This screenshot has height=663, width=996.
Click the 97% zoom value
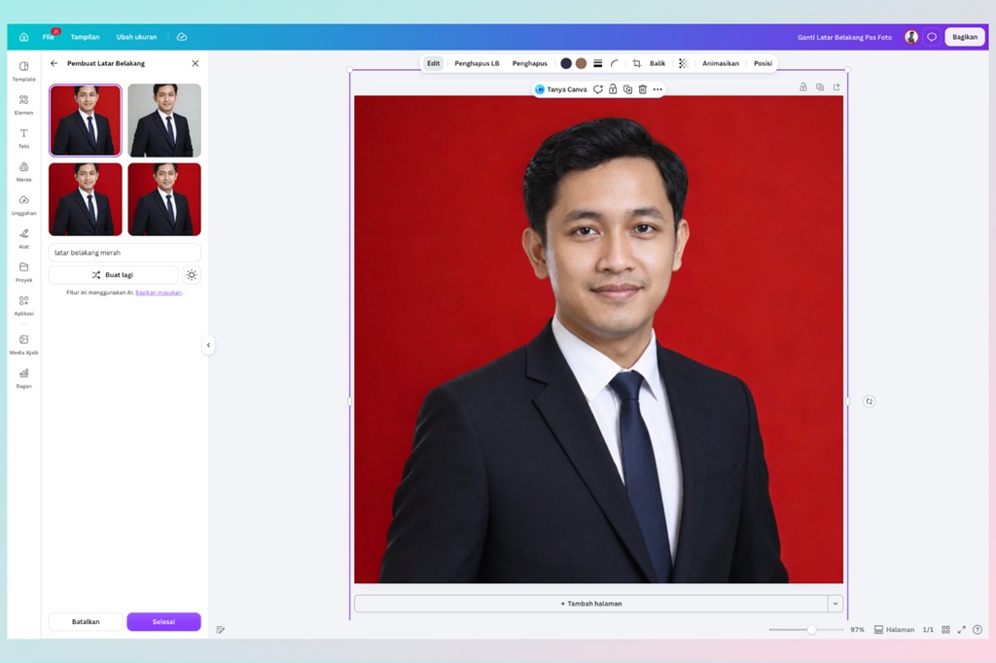coord(857,630)
